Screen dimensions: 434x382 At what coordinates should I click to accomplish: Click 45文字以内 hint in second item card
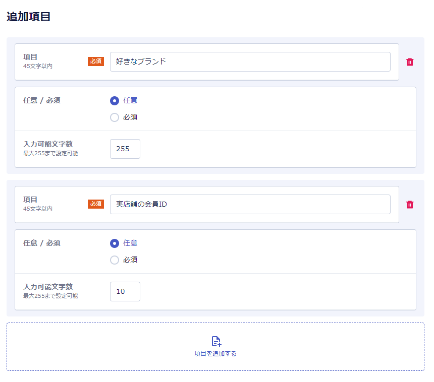tap(38, 209)
